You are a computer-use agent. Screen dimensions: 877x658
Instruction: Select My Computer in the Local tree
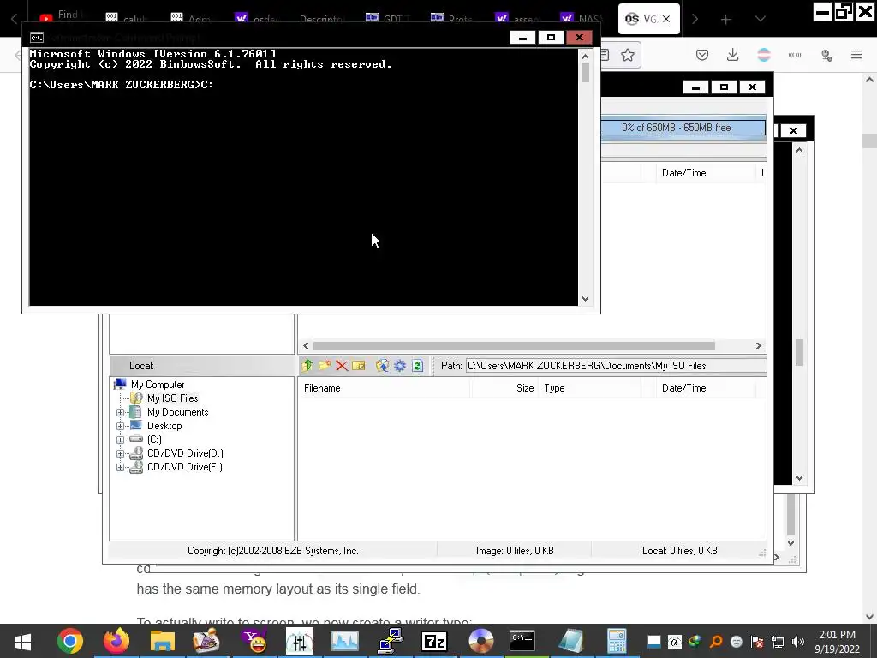158,385
